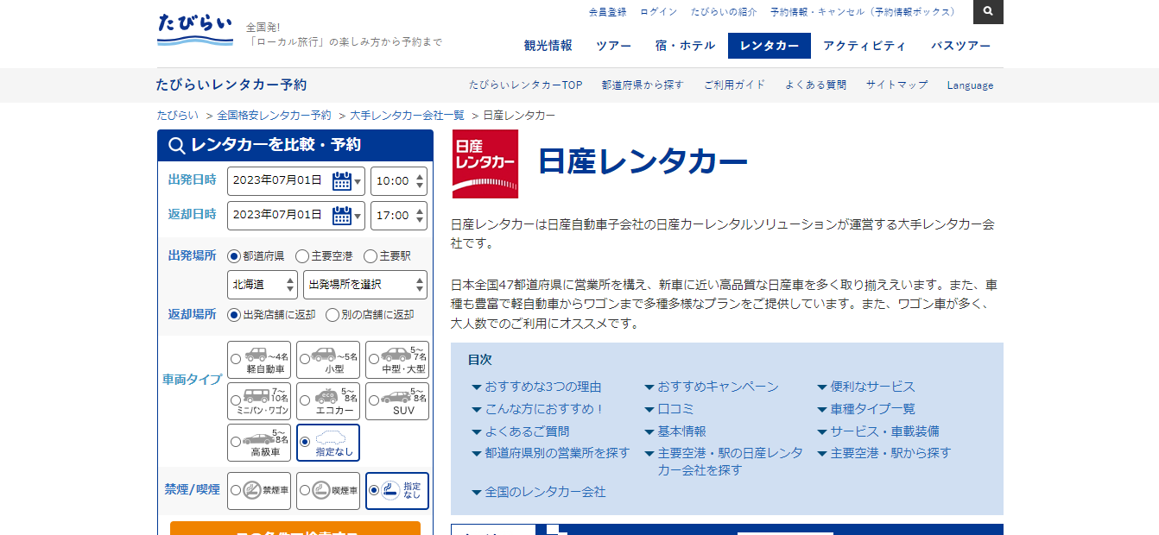Screen dimensions: 1159x535
Task: Pick the 禁煙車 no-smoking icon option
Action: pyautogui.click(x=259, y=490)
